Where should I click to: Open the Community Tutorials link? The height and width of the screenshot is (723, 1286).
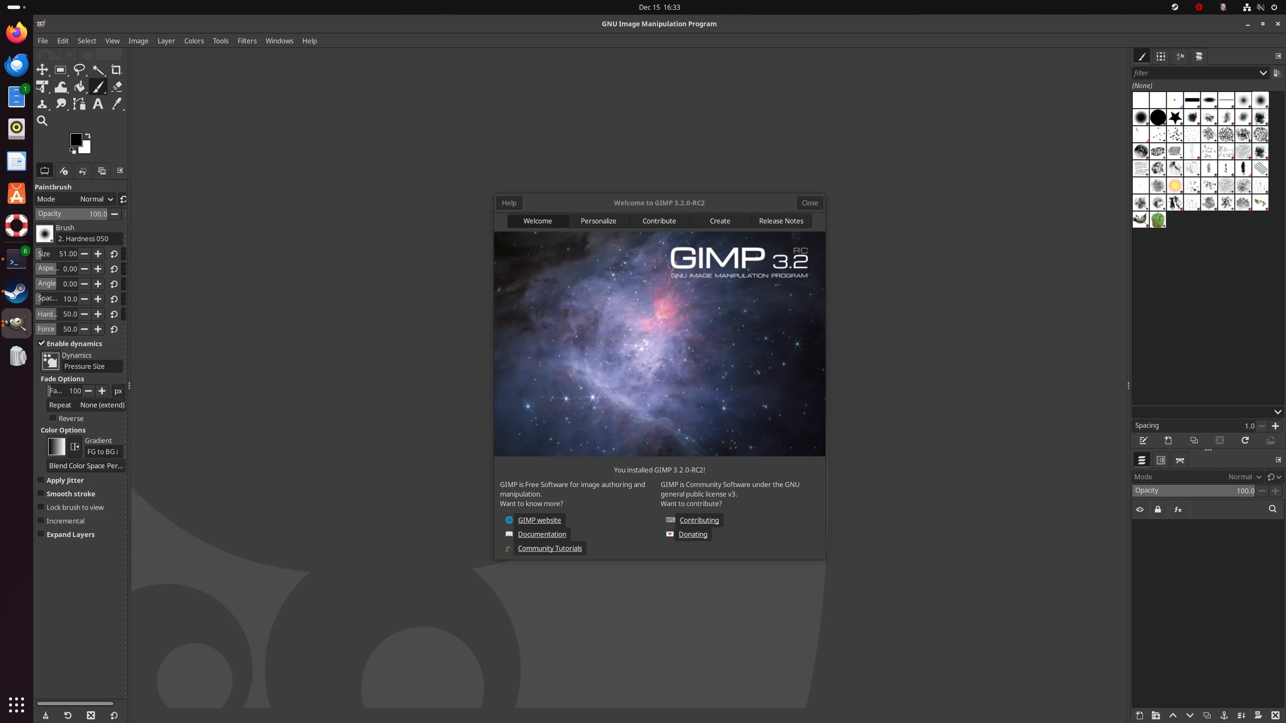[550, 548]
